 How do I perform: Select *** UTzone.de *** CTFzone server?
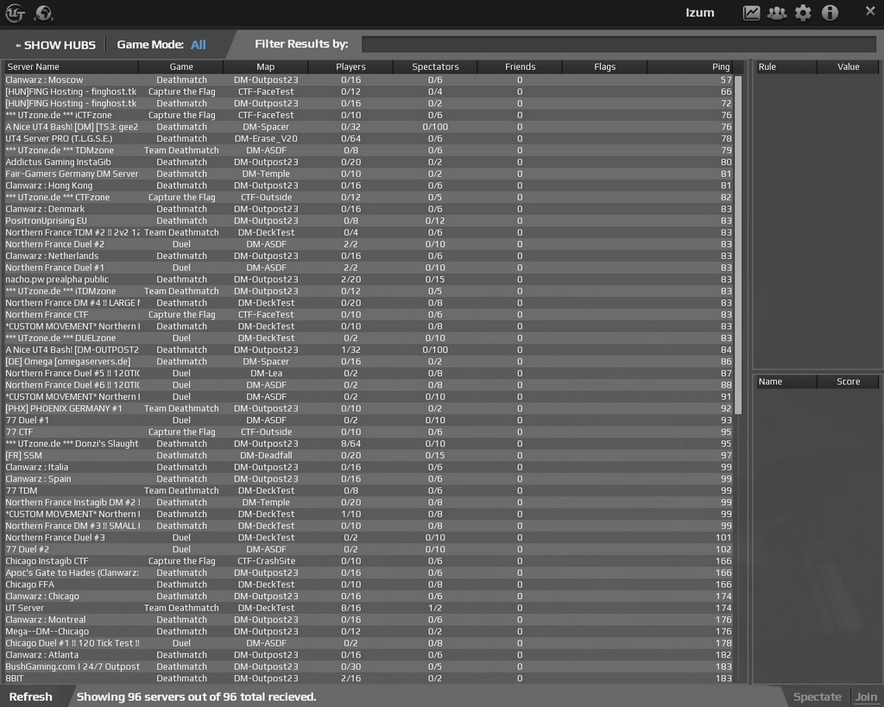tap(369, 198)
